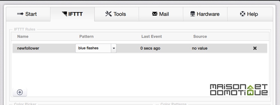Click the '0 secs ago' last event cell
This screenshot has width=280, height=105.
[150, 48]
